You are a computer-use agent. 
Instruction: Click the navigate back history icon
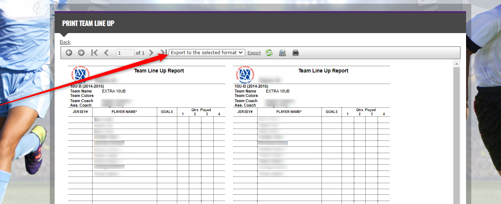tap(69, 53)
